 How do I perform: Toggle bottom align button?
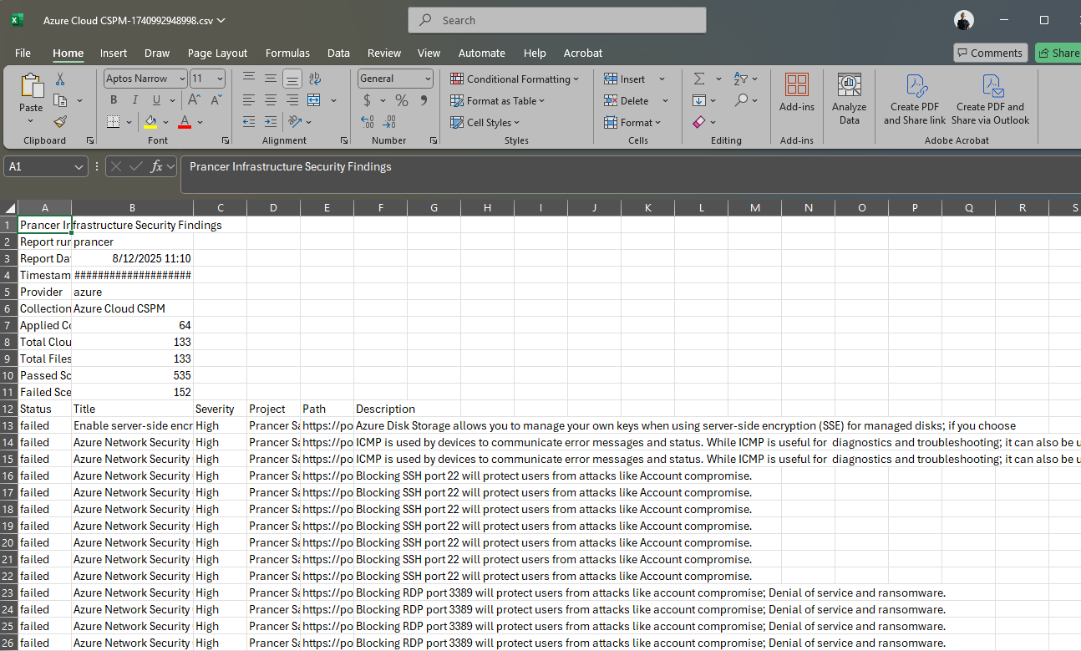[292, 79]
